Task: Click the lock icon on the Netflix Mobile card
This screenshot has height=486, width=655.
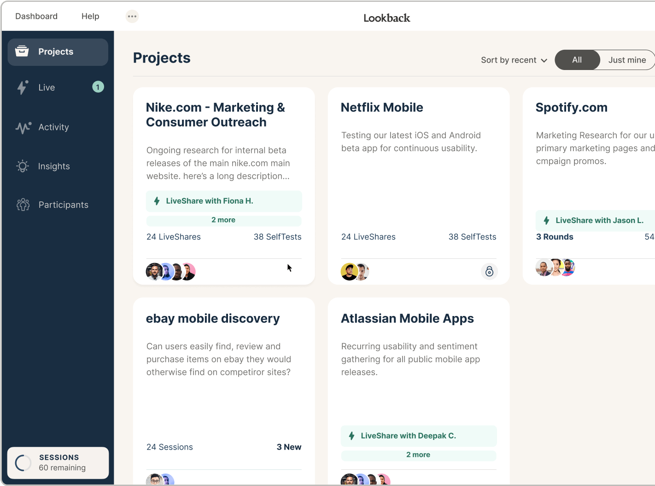Action: [489, 272]
